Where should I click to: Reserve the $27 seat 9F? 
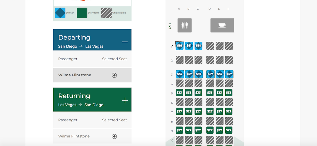click(228, 130)
